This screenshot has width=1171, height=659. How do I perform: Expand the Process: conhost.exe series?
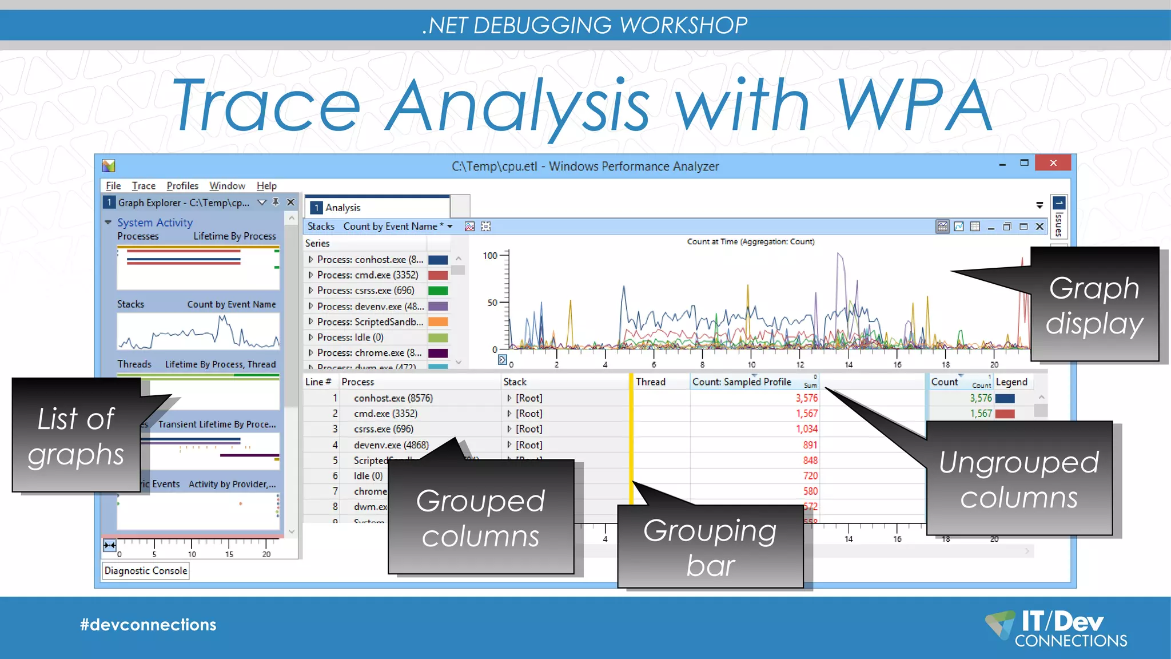pyautogui.click(x=310, y=259)
